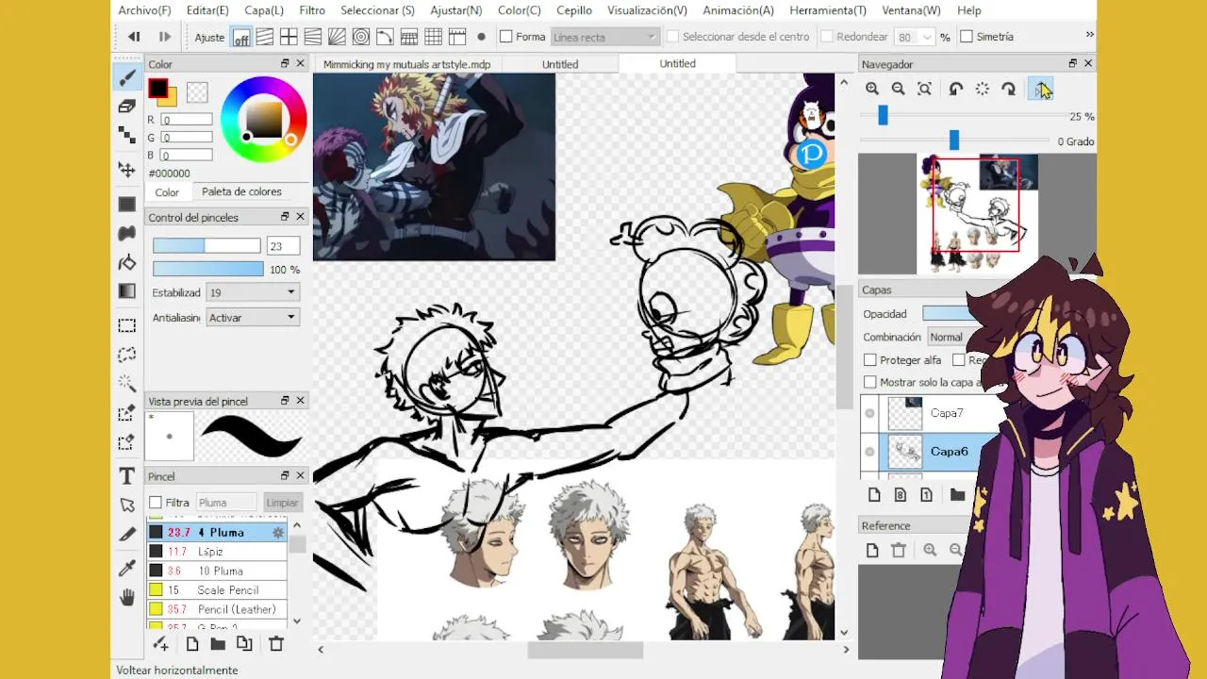Select the Operation arrow tool
The height and width of the screenshot is (679, 1207).
click(126, 505)
